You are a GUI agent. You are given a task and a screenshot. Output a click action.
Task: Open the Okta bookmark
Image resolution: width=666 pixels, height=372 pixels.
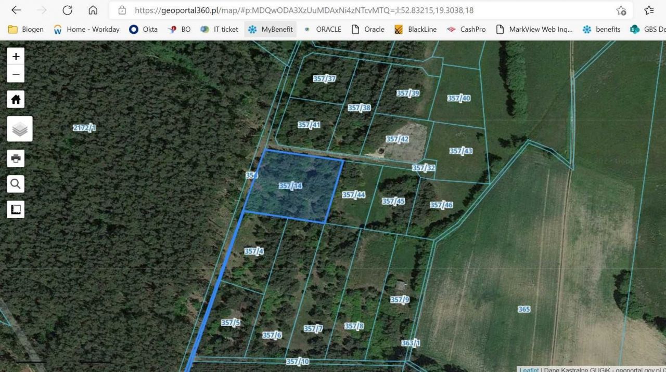[143, 29]
